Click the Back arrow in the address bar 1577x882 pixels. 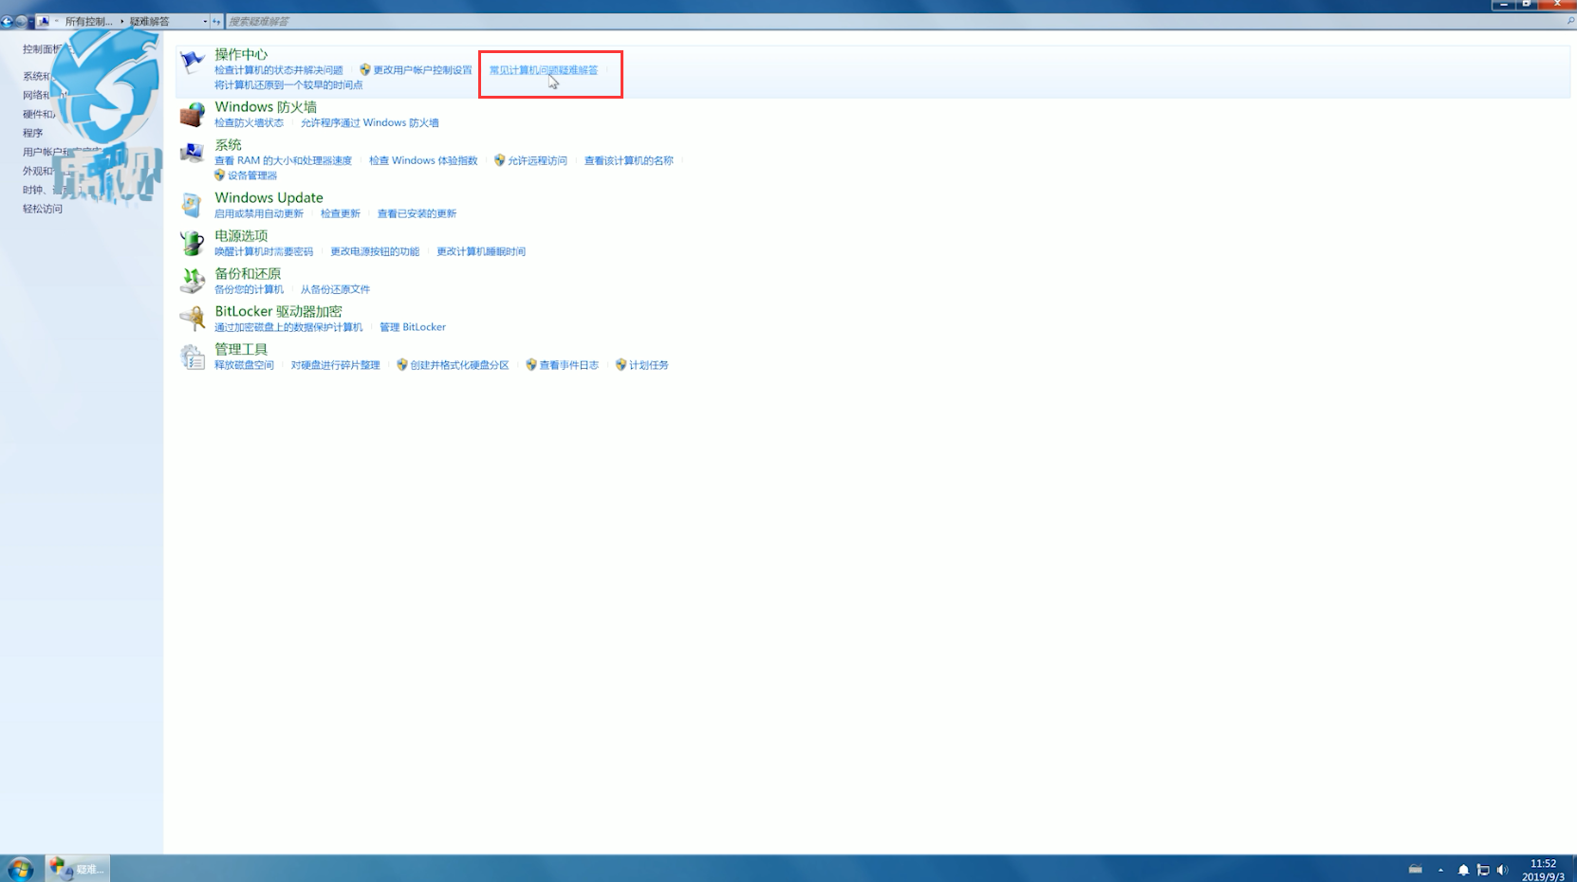[x=8, y=21]
